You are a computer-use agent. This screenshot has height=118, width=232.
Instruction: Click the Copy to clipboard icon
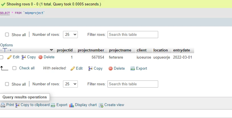(x=17, y=105)
